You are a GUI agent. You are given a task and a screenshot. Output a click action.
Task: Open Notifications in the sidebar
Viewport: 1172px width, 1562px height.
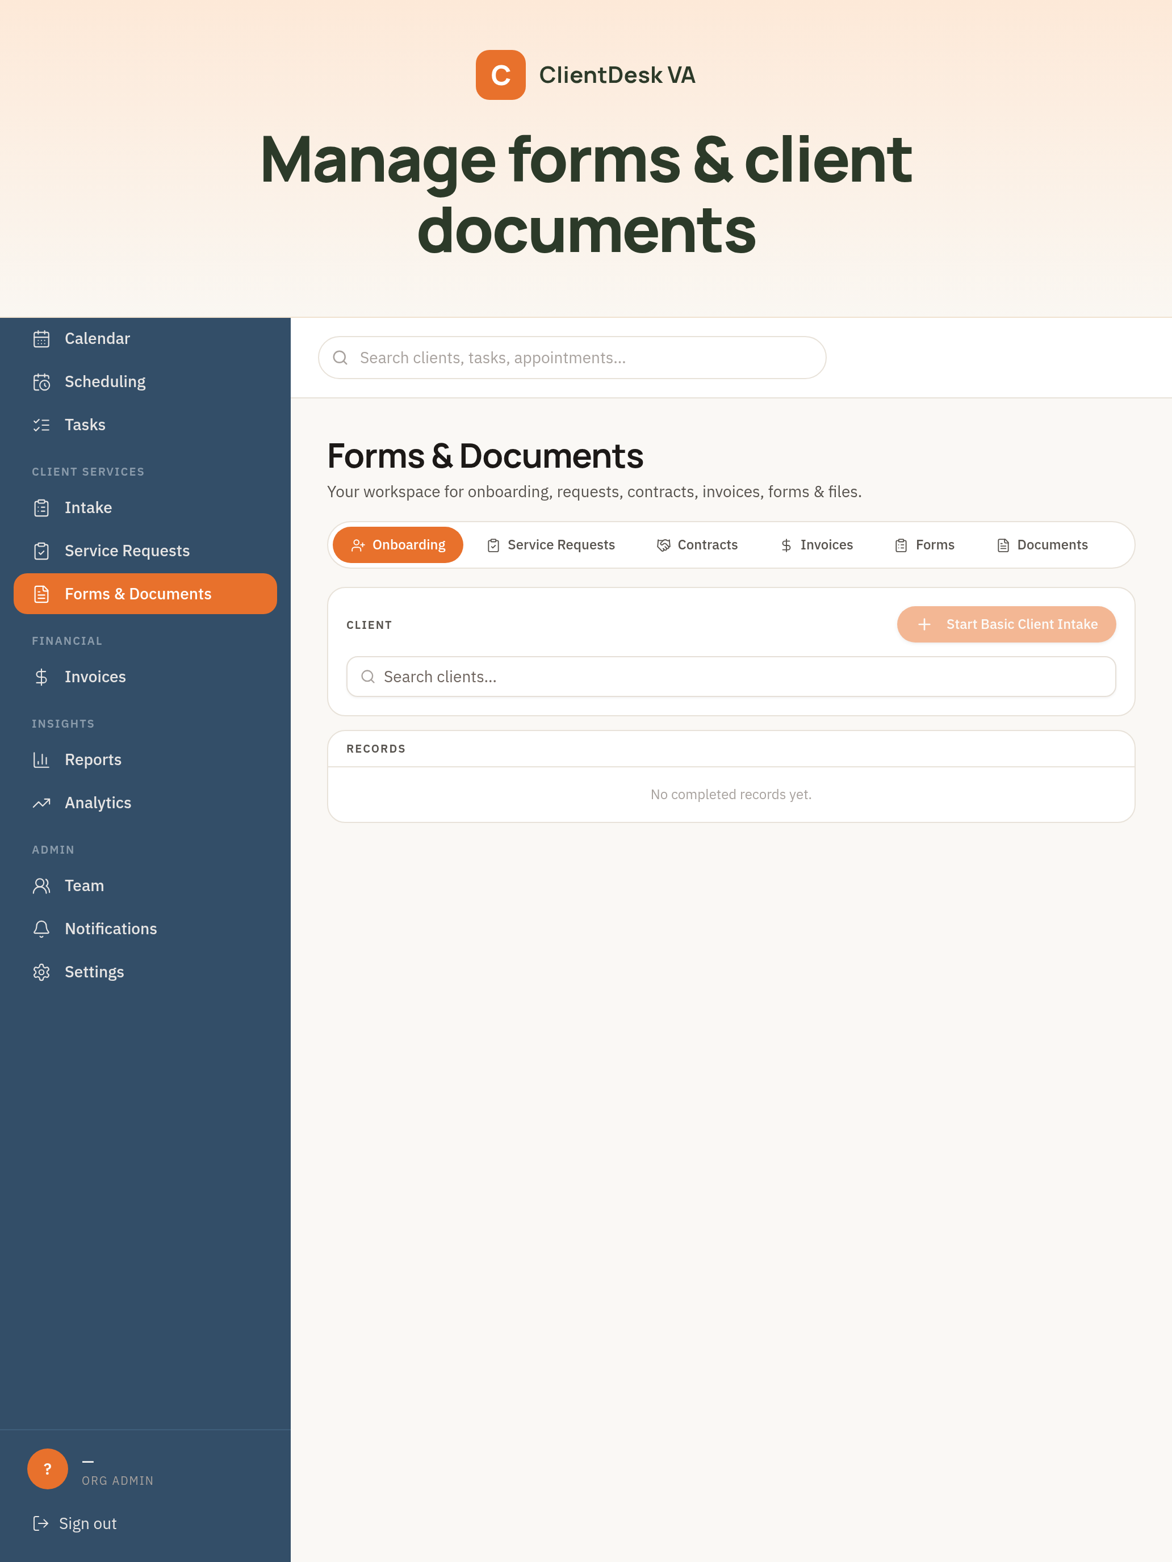145,929
